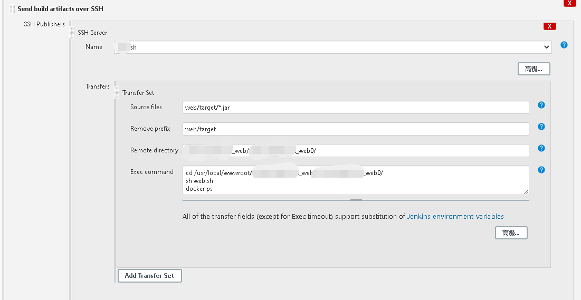Screen dimensions: 581x300
Task: Remove the SSH Server entry with red X
Action: tap(549, 26)
